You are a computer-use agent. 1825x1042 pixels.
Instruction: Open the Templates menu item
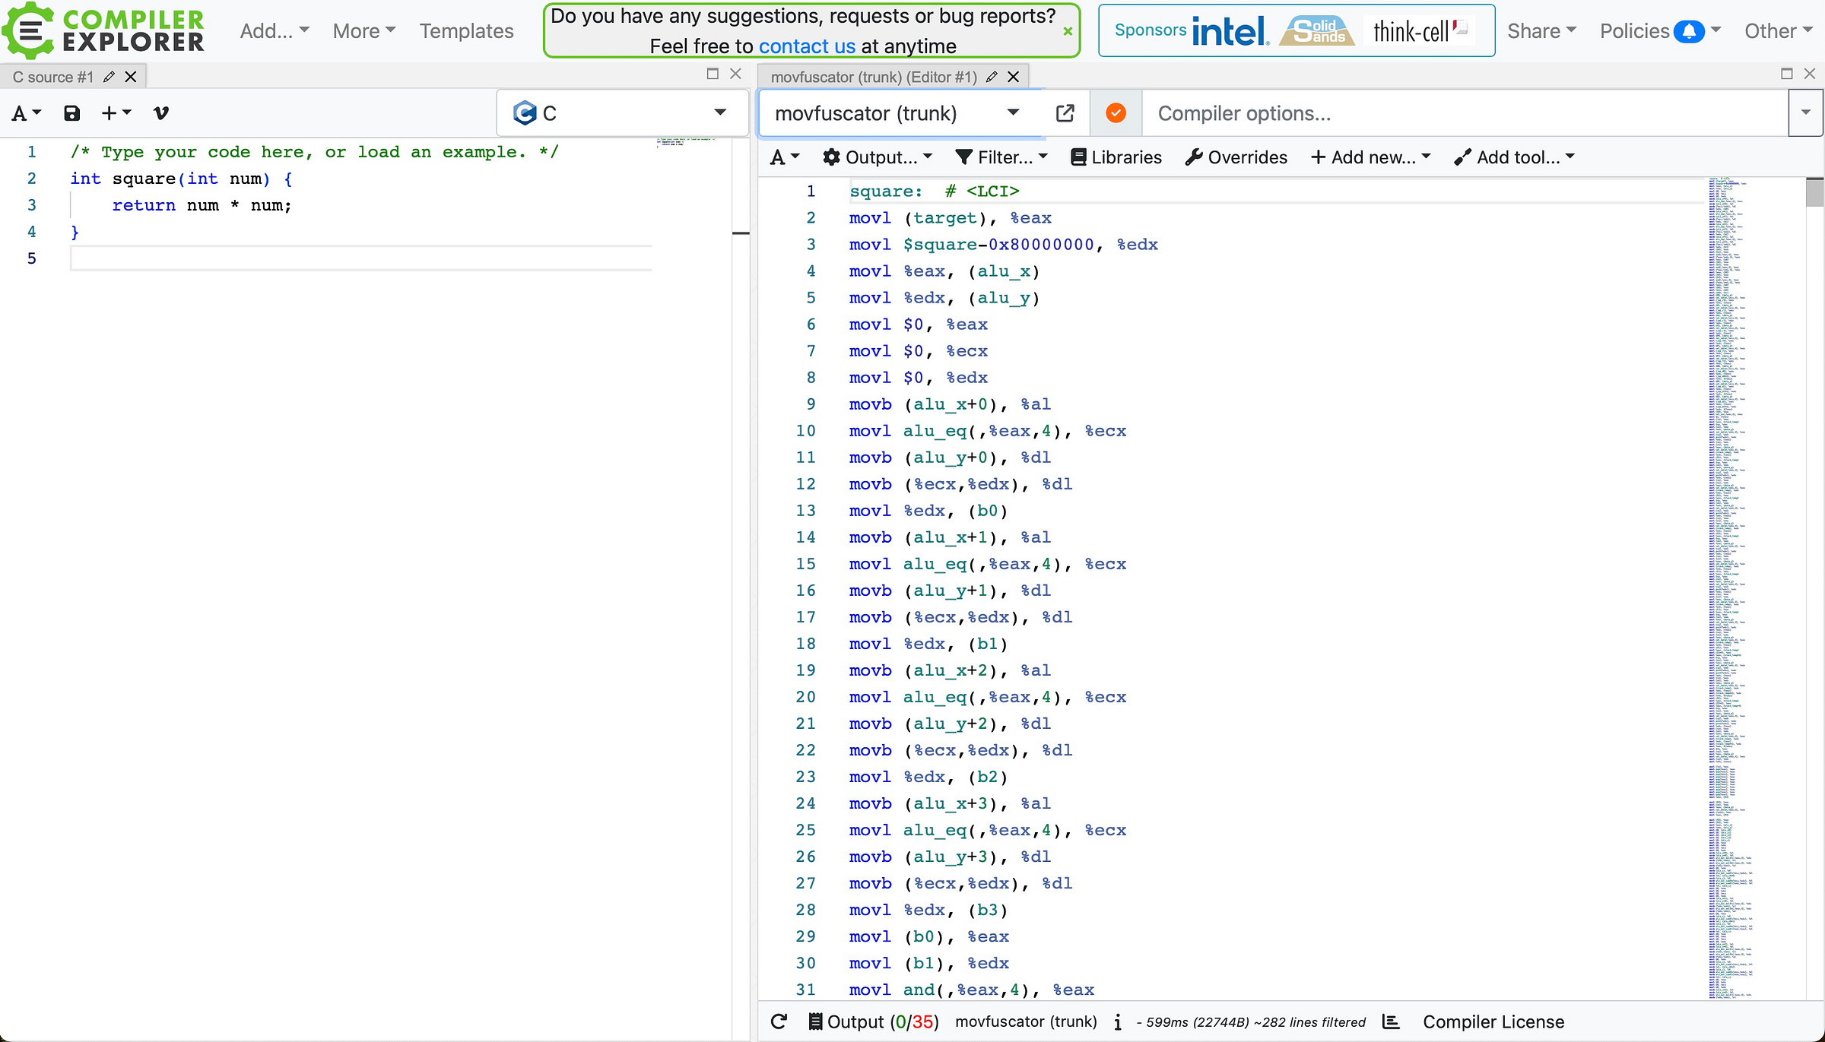[x=467, y=31]
